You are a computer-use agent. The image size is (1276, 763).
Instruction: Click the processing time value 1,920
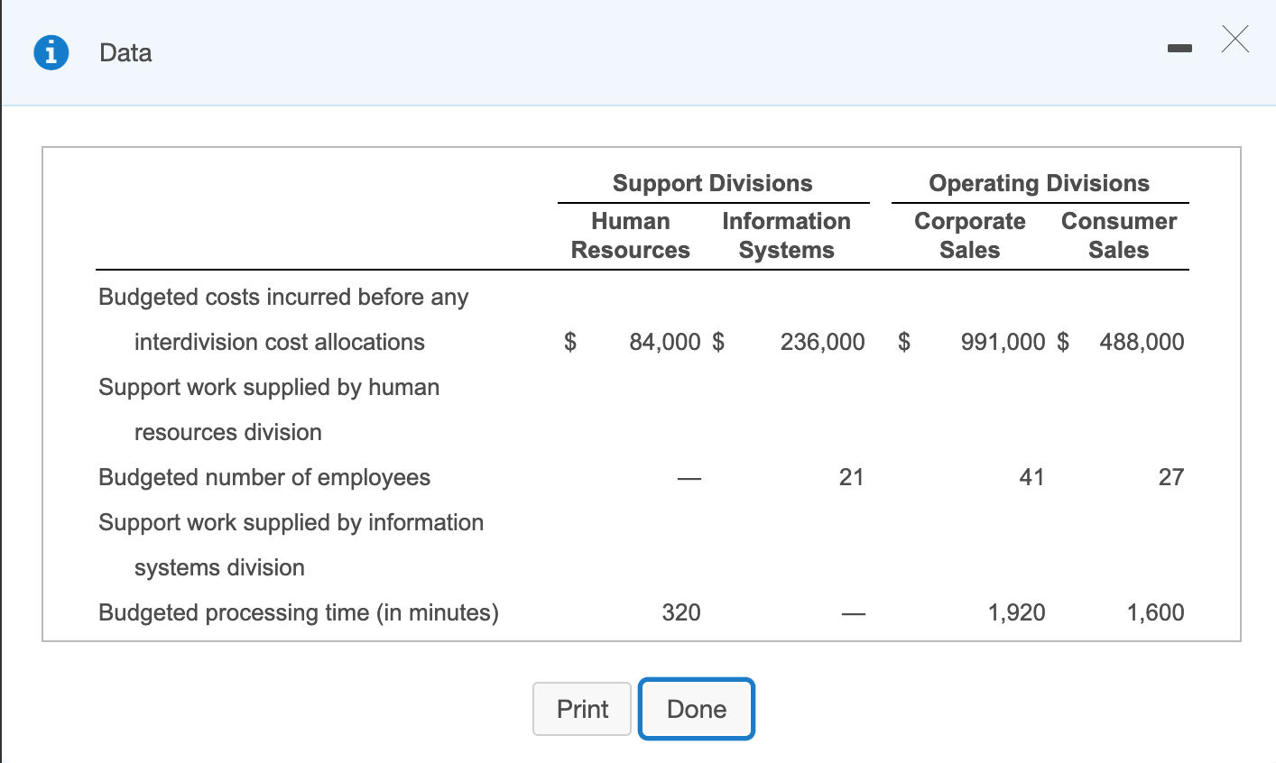point(1017,612)
